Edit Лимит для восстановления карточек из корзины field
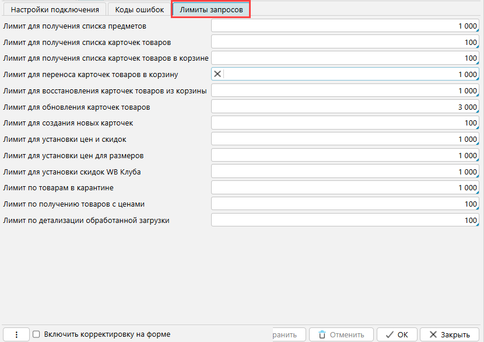484x342 pixels. point(345,90)
